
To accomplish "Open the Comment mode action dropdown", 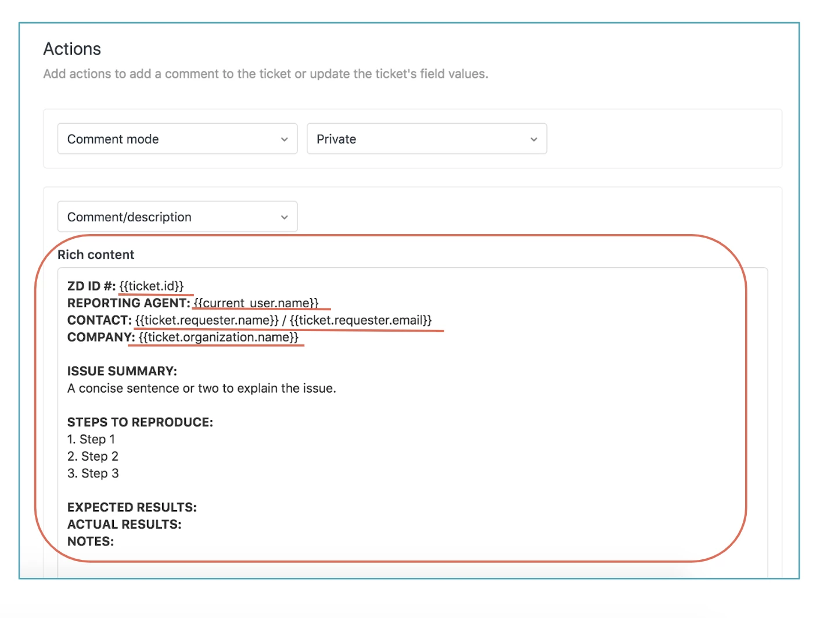I will pyautogui.click(x=177, y=139).
